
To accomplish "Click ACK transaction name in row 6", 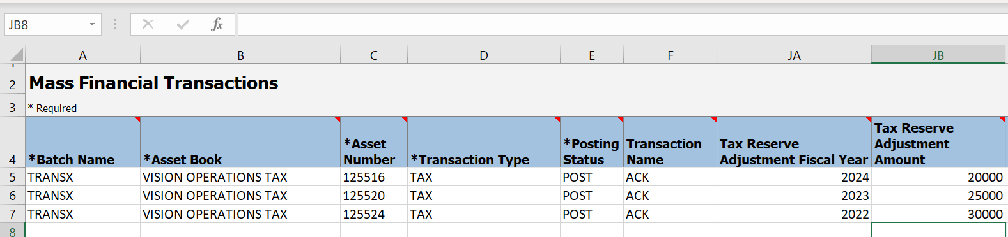I will [670, 196].
